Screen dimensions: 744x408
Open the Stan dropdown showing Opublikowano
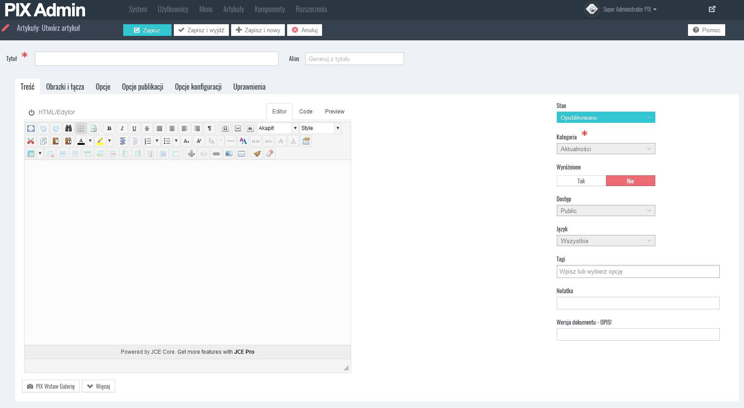point(606,117)
